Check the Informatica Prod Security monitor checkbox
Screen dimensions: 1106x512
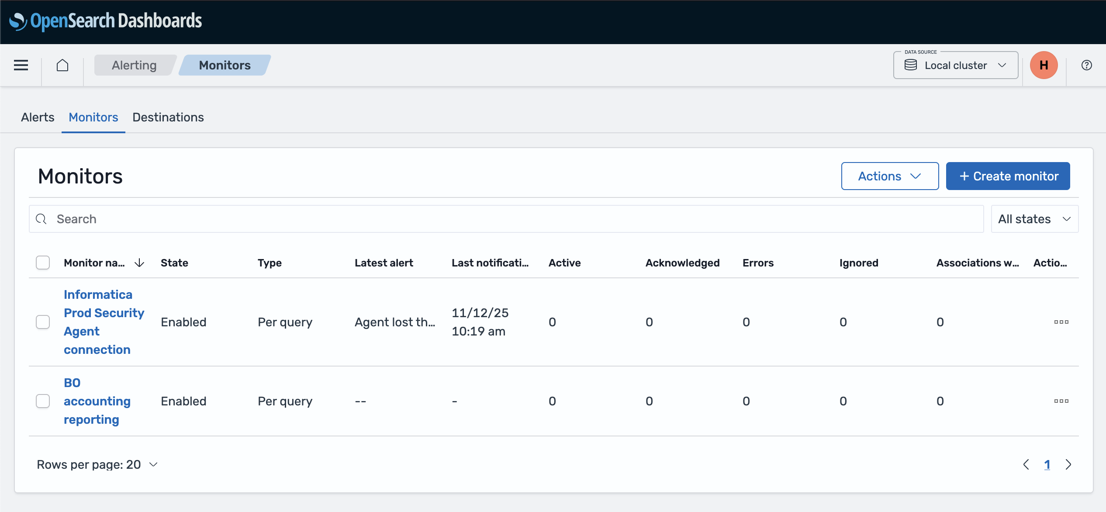tap(42, 322)
